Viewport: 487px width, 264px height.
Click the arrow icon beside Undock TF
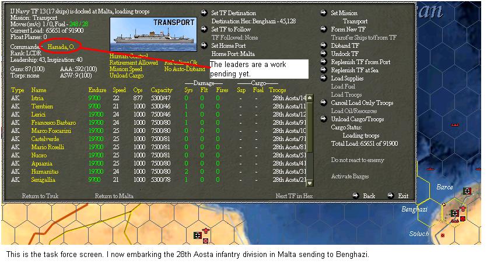[x=324, y=54]
